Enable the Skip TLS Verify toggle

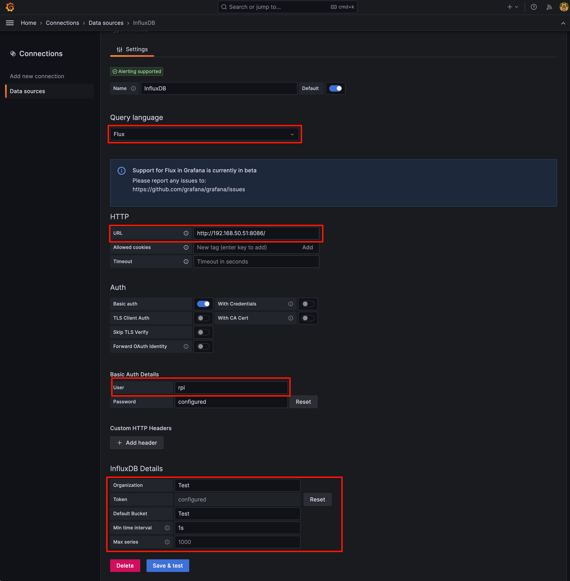203,332
